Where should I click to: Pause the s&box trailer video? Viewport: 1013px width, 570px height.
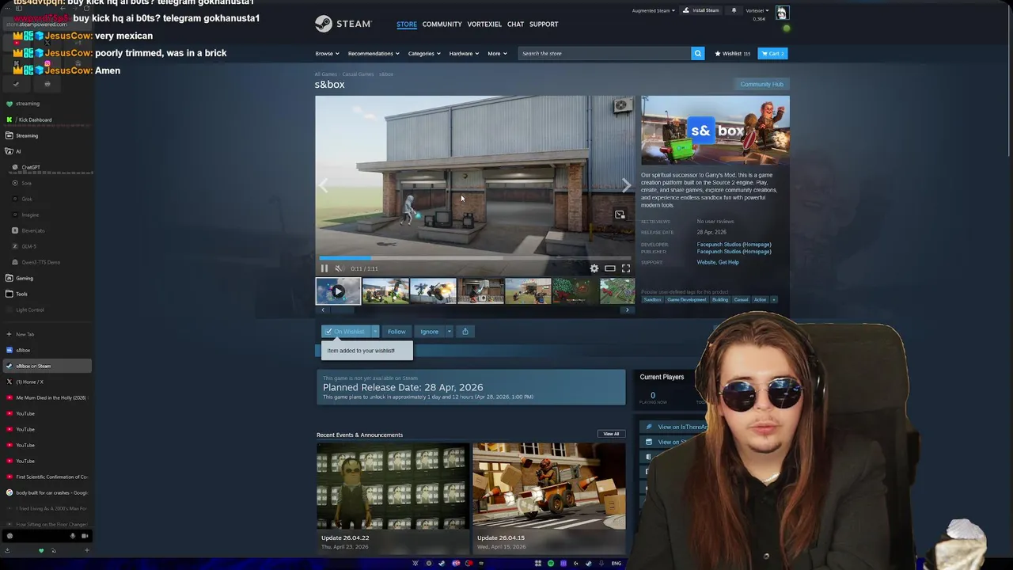pyautogui.click(x=324, y=268)
